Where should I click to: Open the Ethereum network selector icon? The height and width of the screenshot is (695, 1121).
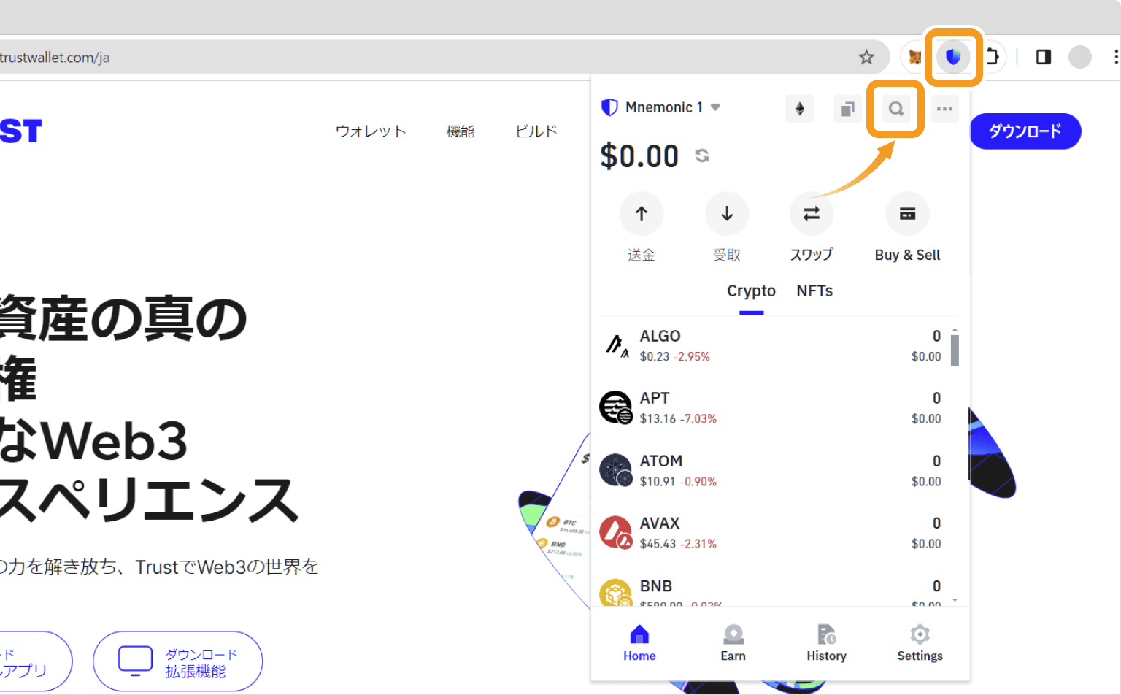pos(800,109)
